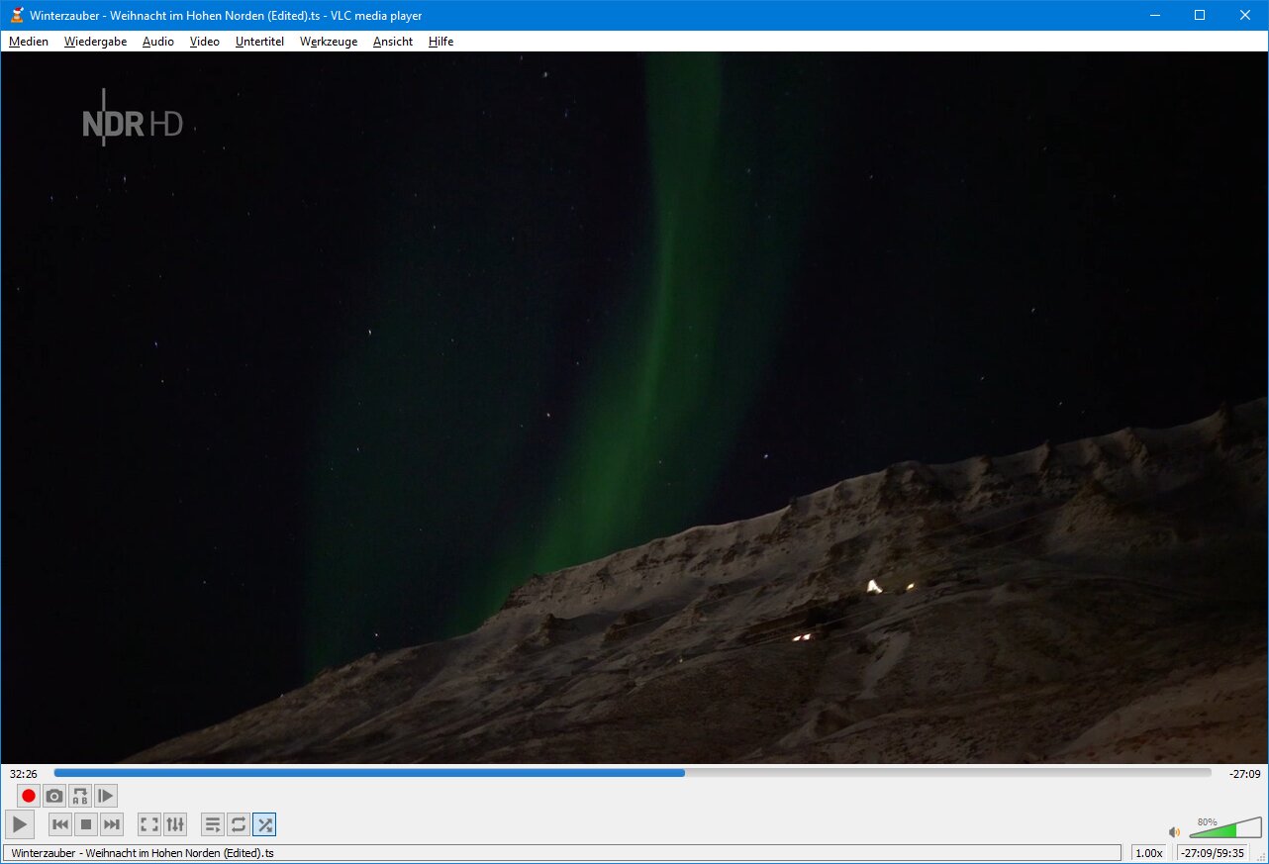The height and width of the screenshot is (864, 1269).
Task: Disable the shuffle random playback button
Action: [264, 824]
